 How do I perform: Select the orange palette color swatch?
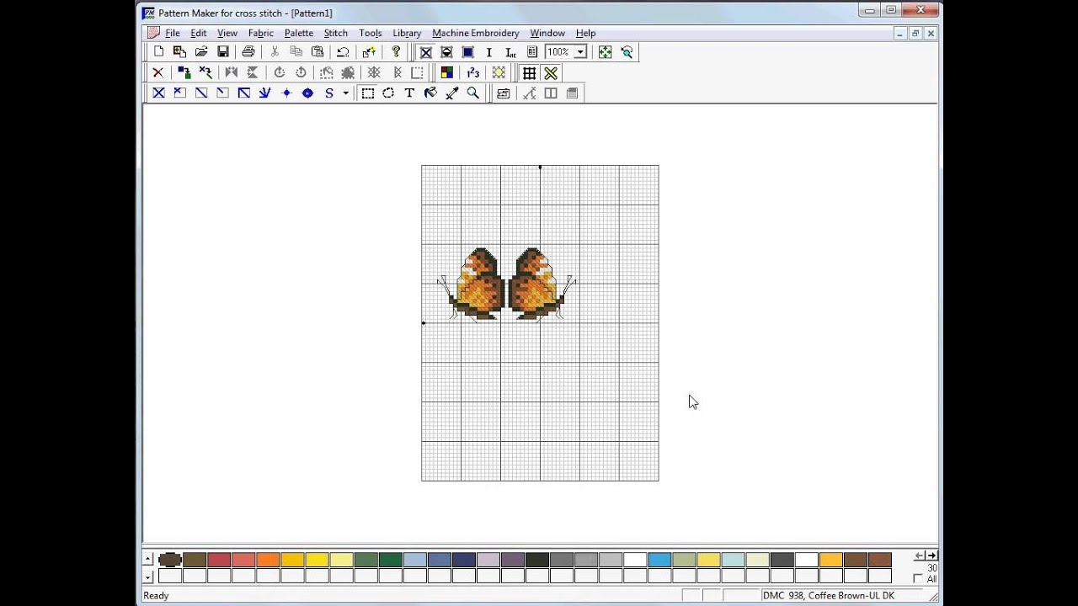click(268, 560)
